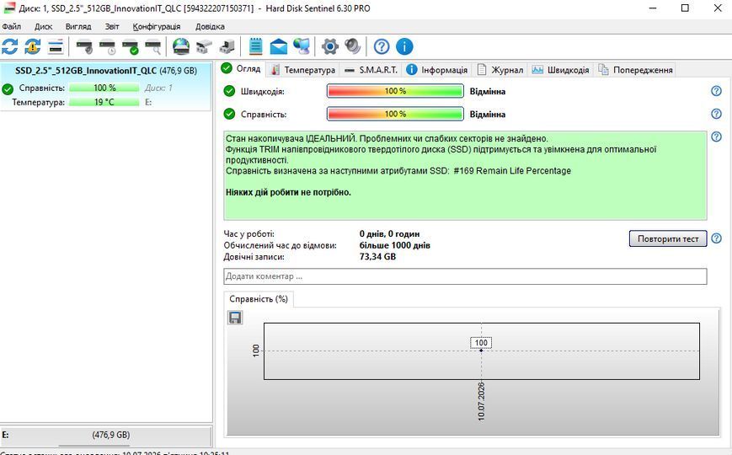Click the Час у роботі label
This screenshot has width=732, height=455.
pyautogui.click(x=248, y=233)
